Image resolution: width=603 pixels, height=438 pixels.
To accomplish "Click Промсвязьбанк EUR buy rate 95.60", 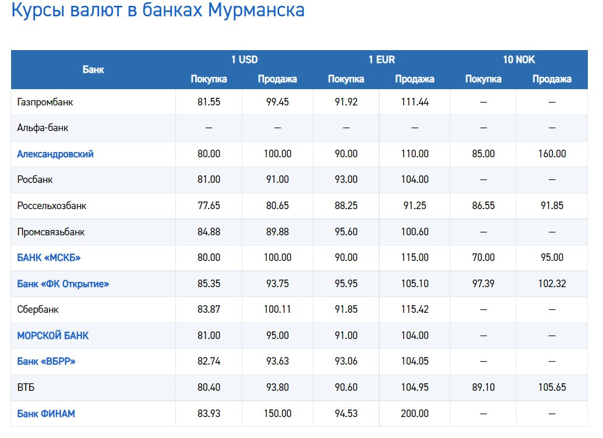I will 346,232.
